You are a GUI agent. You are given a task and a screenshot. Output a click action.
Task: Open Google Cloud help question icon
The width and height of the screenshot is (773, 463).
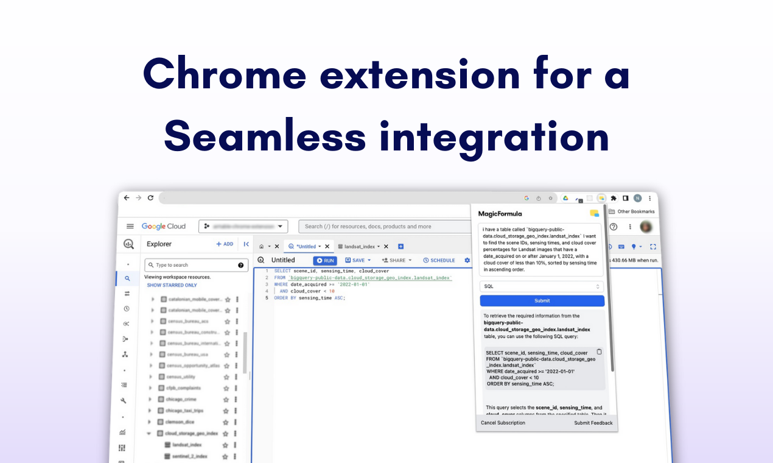(614, 227)
